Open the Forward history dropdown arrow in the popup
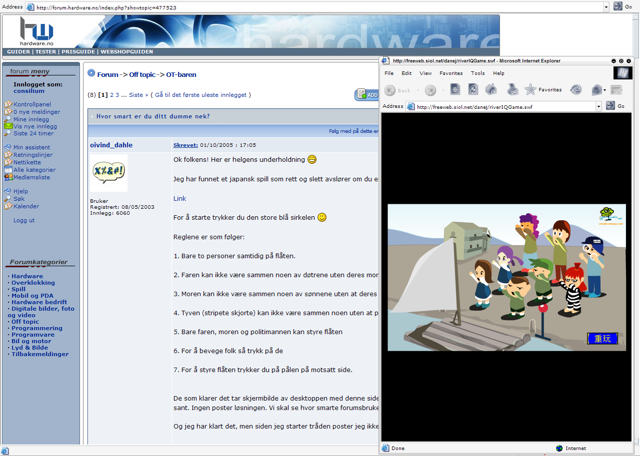The width and height of the screenshot is (640, 456). click(x=443, y=90)
